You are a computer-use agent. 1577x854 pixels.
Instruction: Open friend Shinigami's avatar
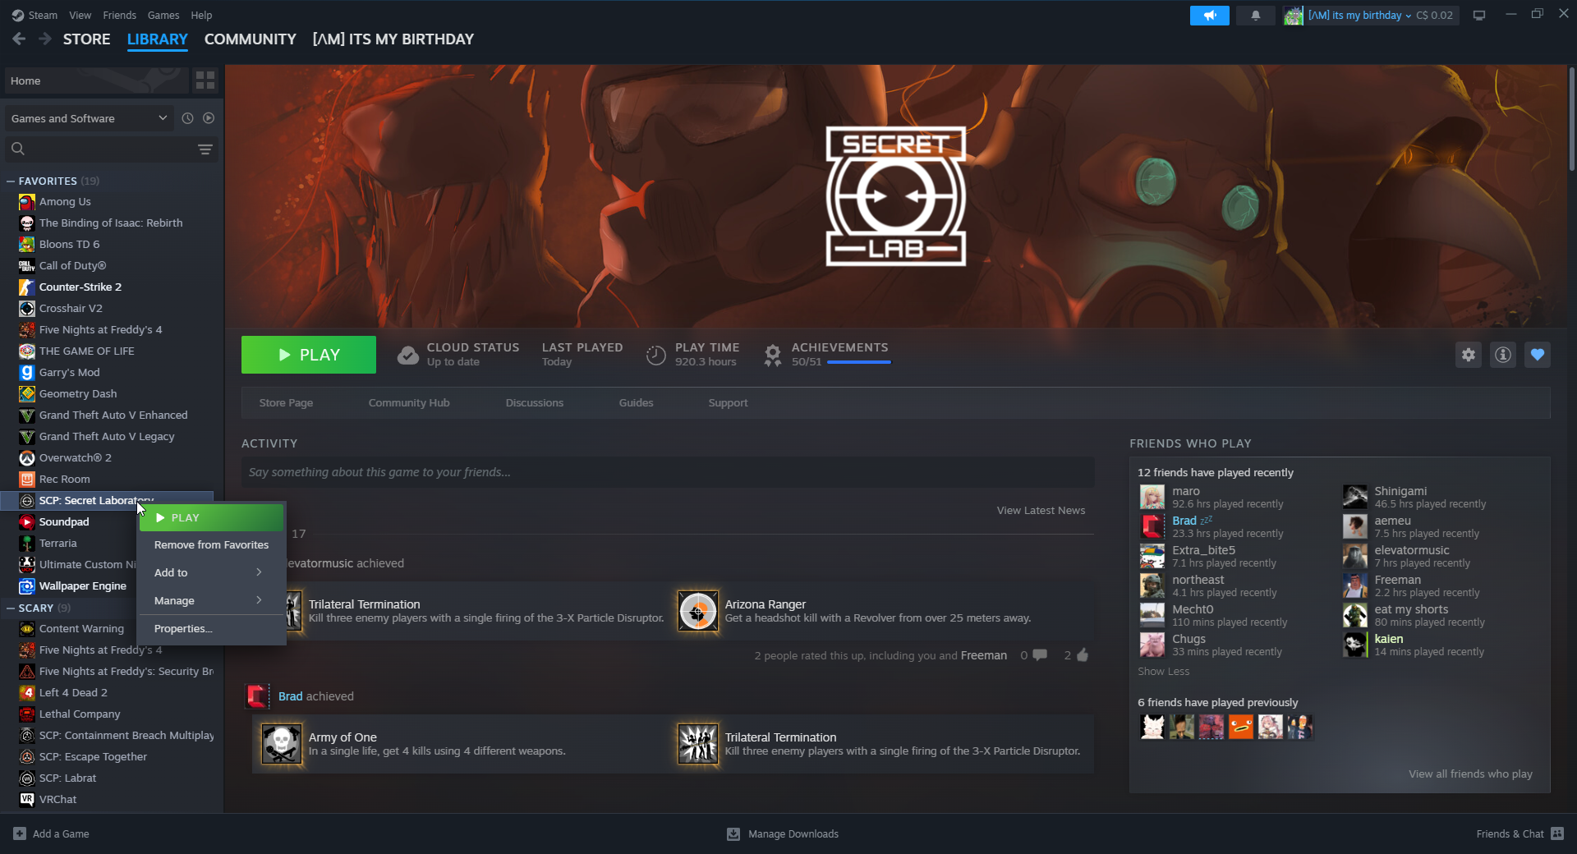click(1355, 498)
